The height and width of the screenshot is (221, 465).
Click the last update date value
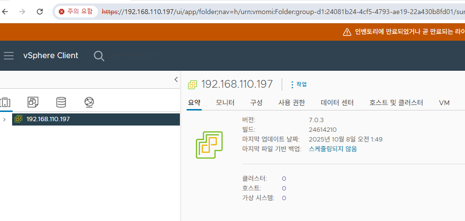click(x=346, y=139)
